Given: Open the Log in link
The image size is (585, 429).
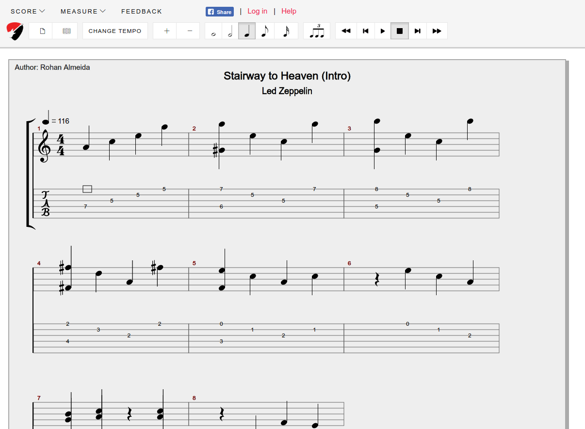Looking at the screenshot, I should click(257, 11).
